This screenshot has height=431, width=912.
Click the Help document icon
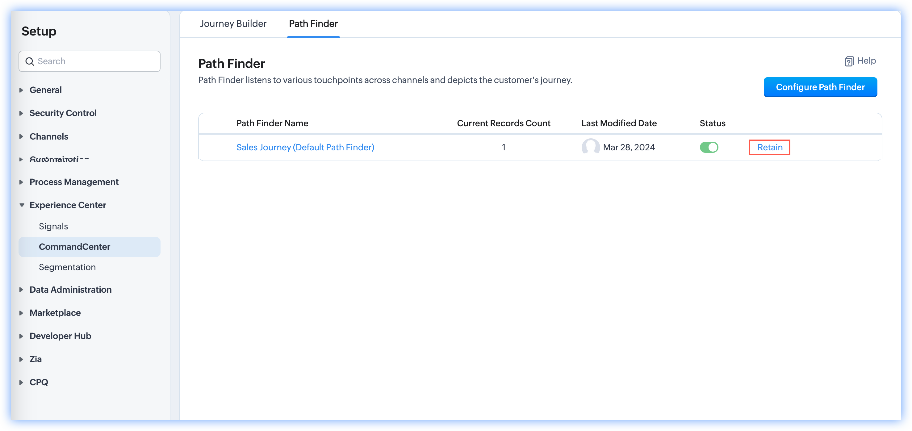849,61
